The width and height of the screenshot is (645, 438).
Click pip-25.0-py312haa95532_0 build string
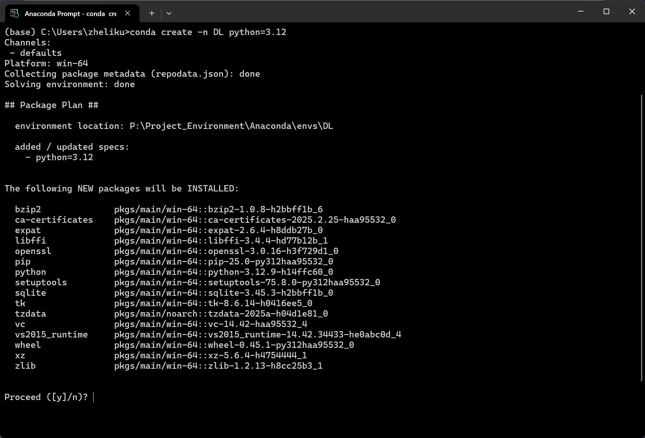[x=271, y=261]
